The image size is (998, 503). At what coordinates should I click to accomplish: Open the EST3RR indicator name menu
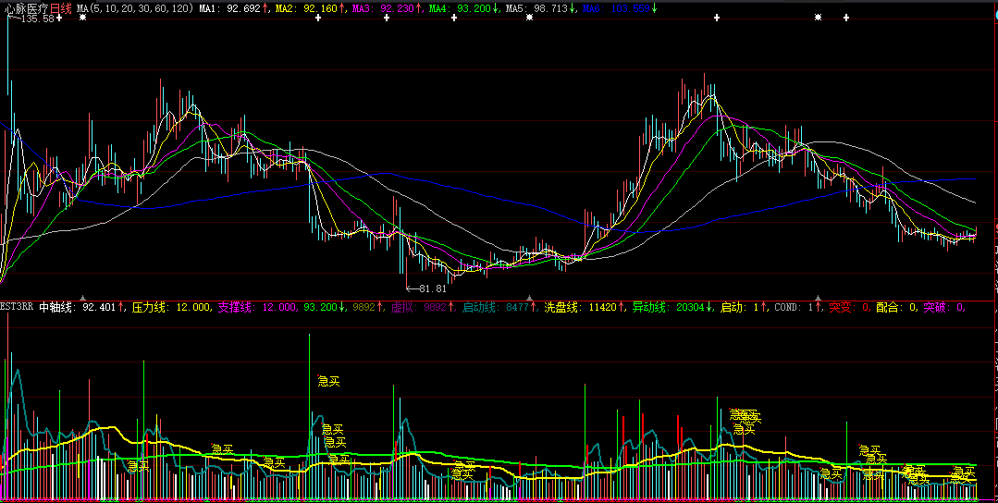click(x=17, y=306)
